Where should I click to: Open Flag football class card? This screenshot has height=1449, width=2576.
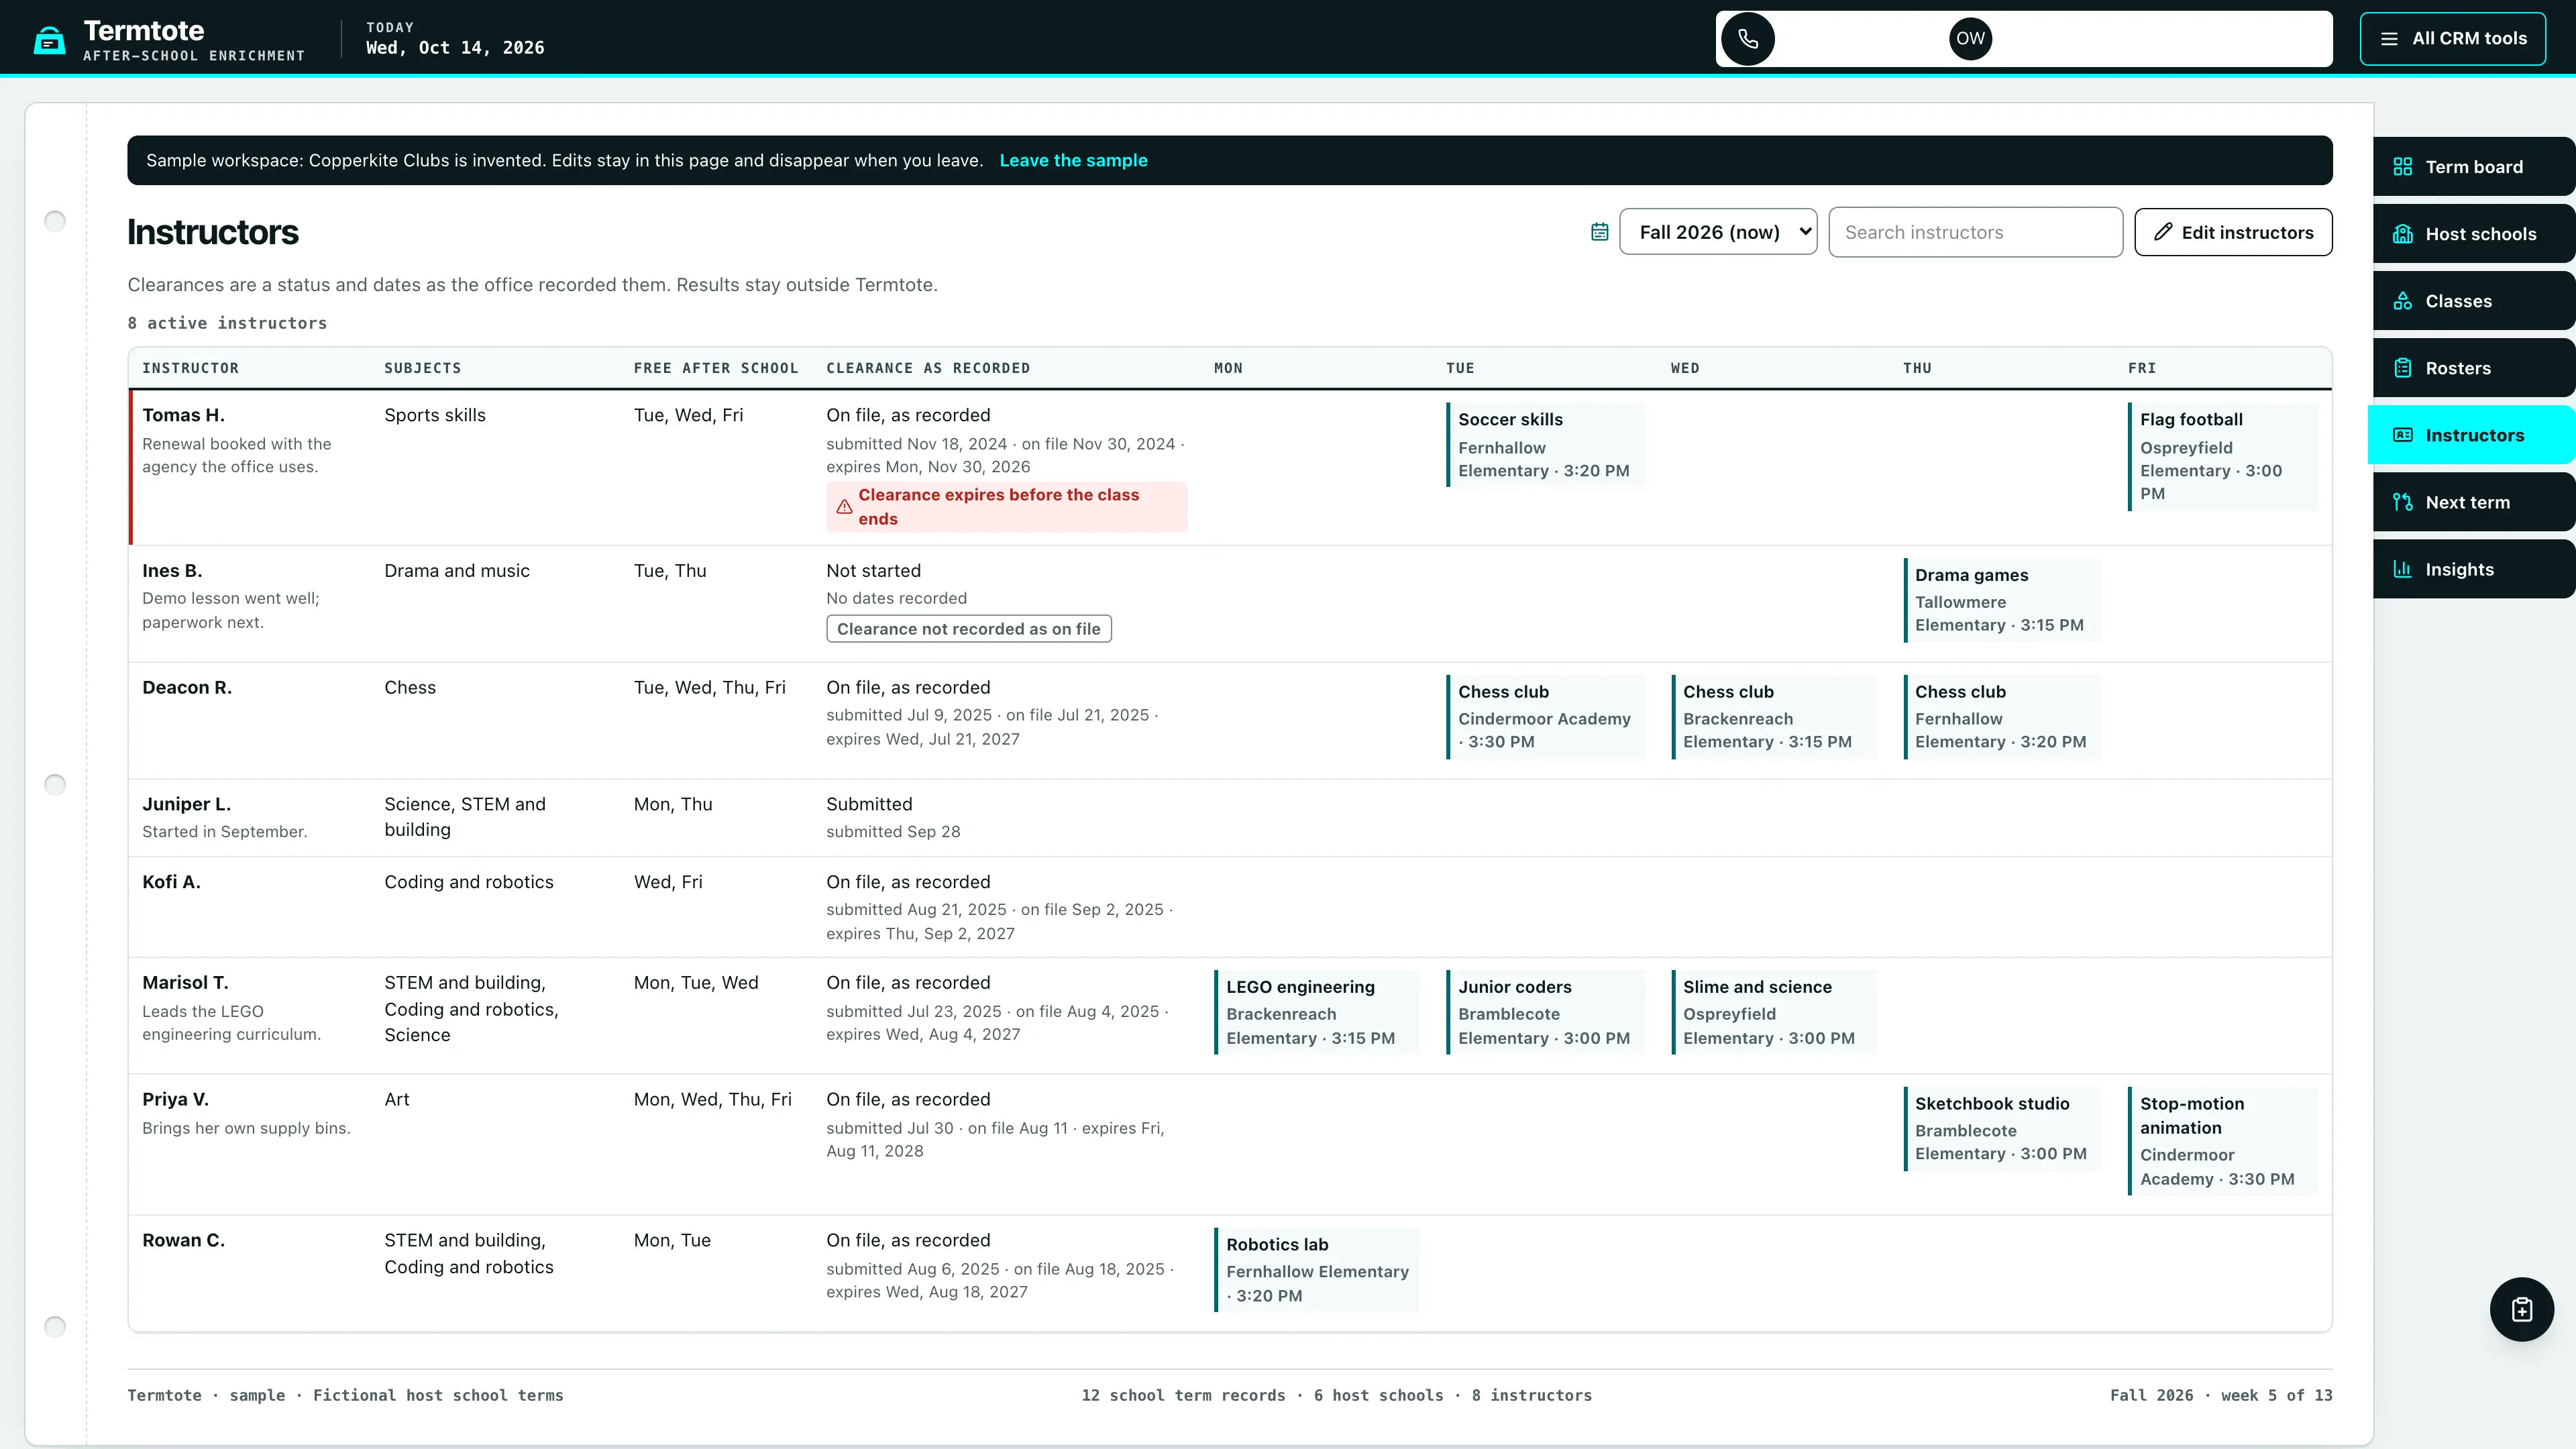(2222, 456)
